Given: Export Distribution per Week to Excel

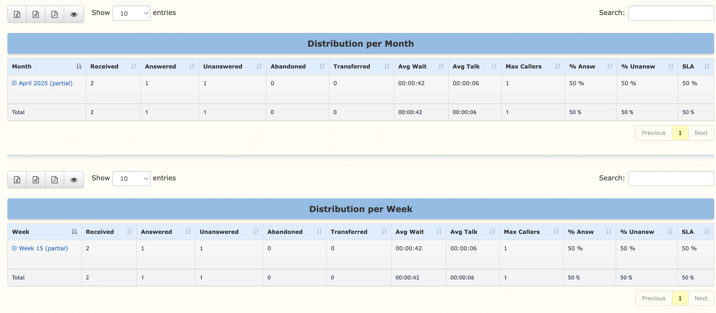Looking at the screenshot, I should point(17,180).
